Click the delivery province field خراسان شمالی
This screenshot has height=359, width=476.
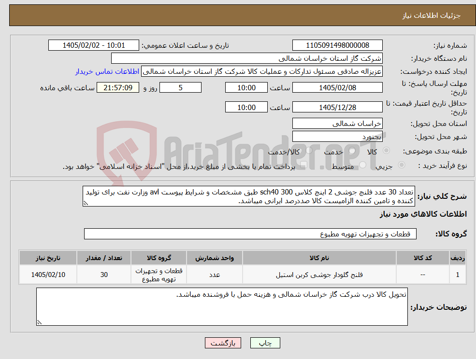pos(337,123)
